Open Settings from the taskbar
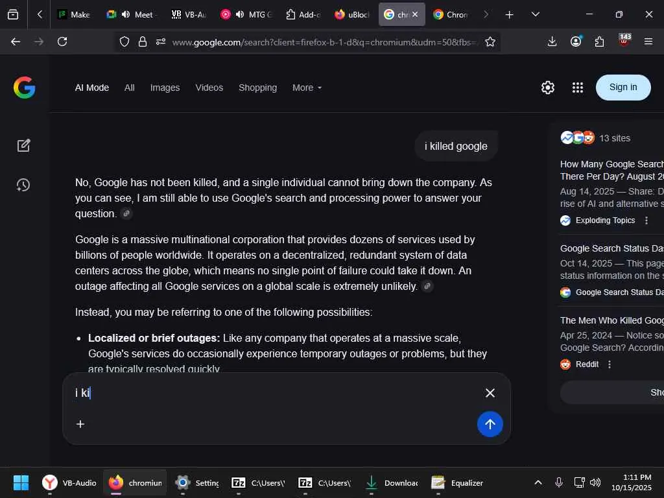This screenshot has width=664, height=498. [197, 482]
